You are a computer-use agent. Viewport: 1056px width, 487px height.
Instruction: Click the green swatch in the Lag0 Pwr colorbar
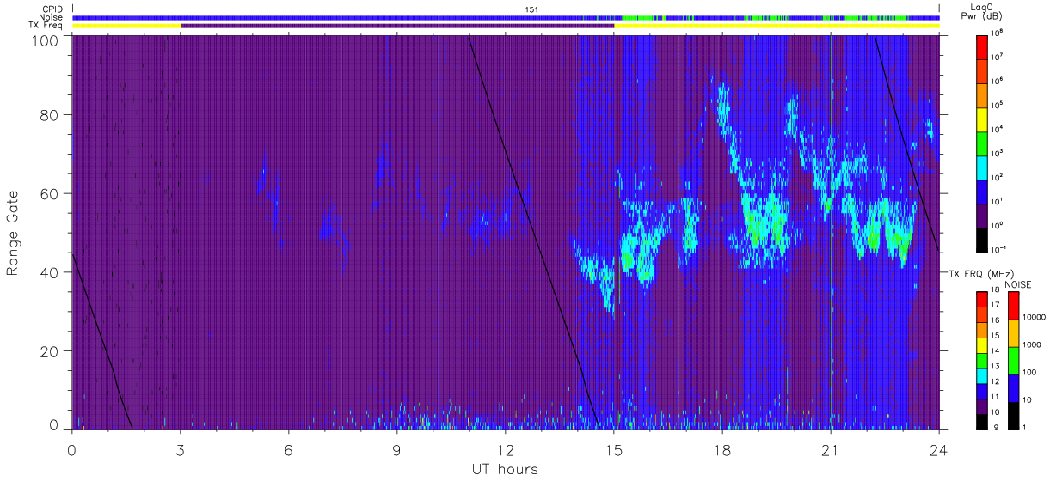click(x=981, y=143)
